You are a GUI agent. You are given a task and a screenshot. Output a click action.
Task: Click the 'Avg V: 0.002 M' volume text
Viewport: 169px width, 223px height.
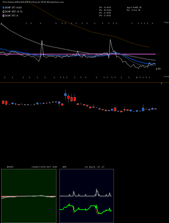coord(134,7)
